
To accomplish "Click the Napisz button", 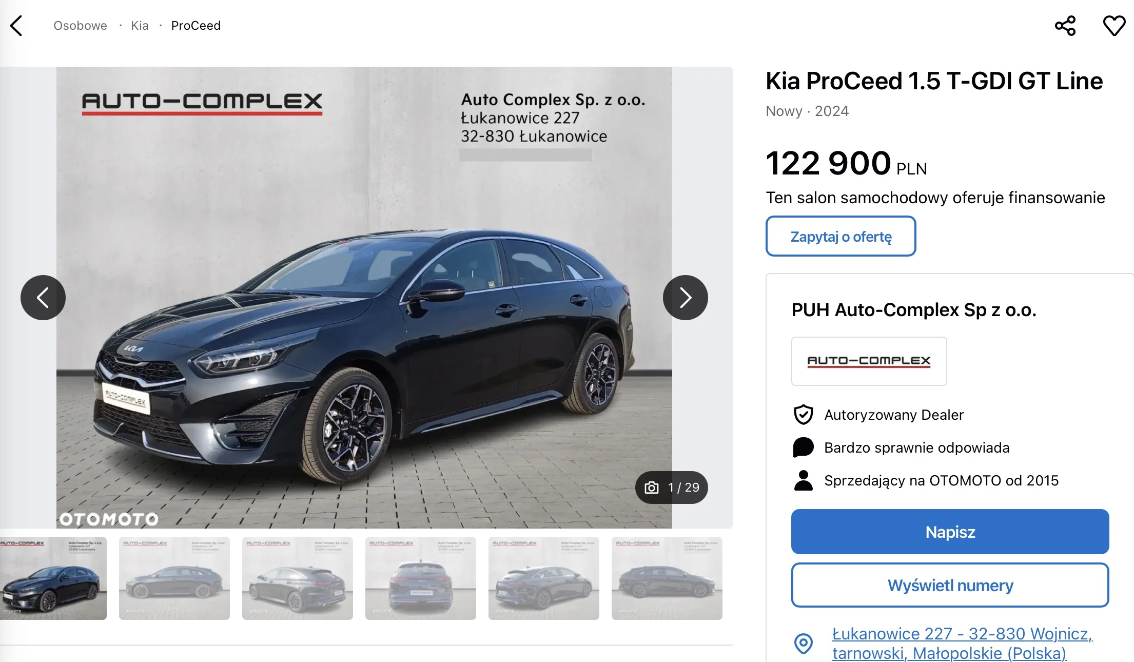I will 950,532.
